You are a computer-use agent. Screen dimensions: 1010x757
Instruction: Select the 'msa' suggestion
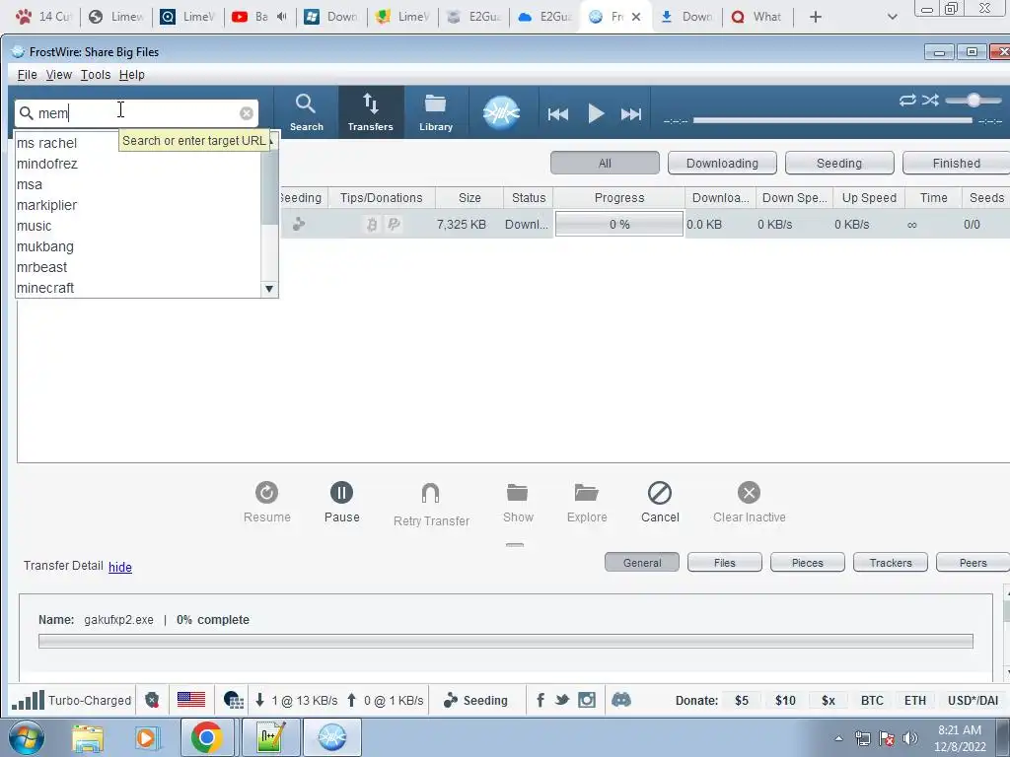click(138, 184)
